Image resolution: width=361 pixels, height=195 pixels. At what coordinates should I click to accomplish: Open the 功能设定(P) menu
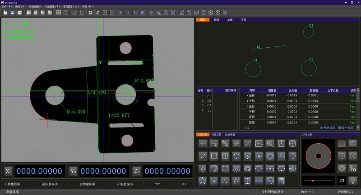(52, 6)
